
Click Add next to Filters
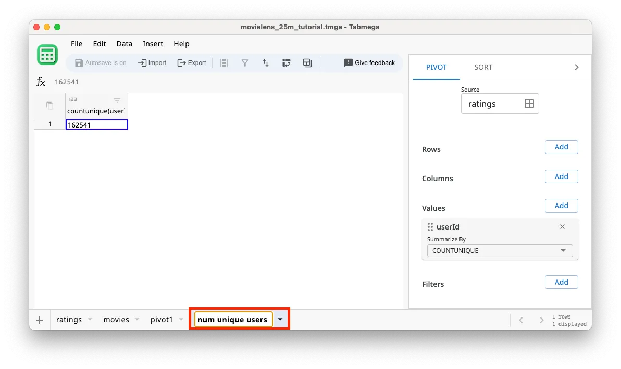coord(561,282)
